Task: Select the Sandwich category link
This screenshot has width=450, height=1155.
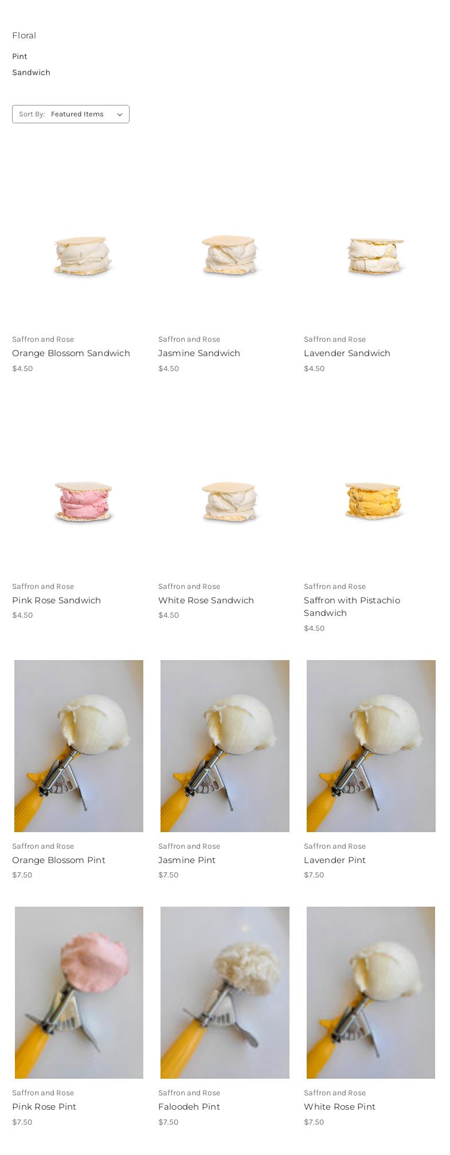Action: [31, 72]
